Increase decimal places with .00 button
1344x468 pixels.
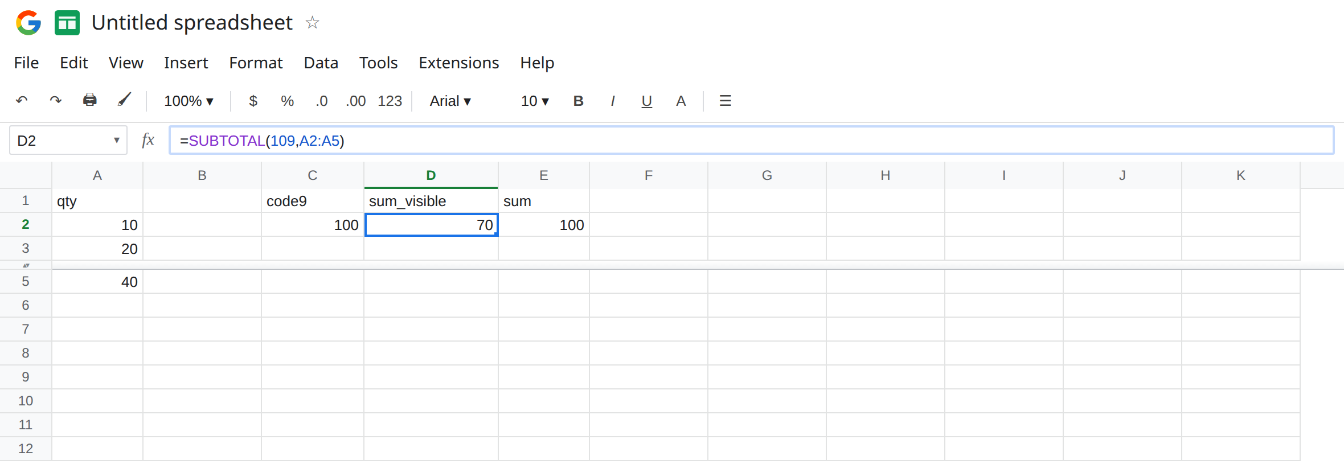[356, 101]
